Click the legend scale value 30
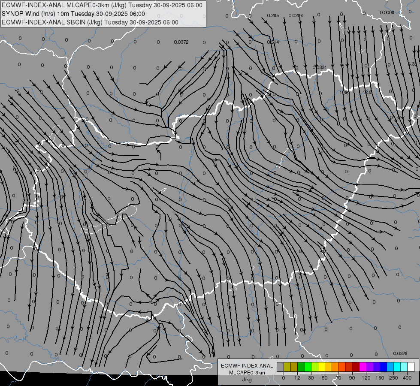The image size is (420, 386). point(311,378)
